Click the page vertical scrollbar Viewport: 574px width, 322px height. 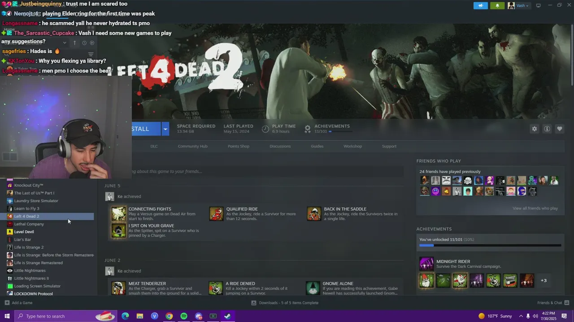coord(571,56)
